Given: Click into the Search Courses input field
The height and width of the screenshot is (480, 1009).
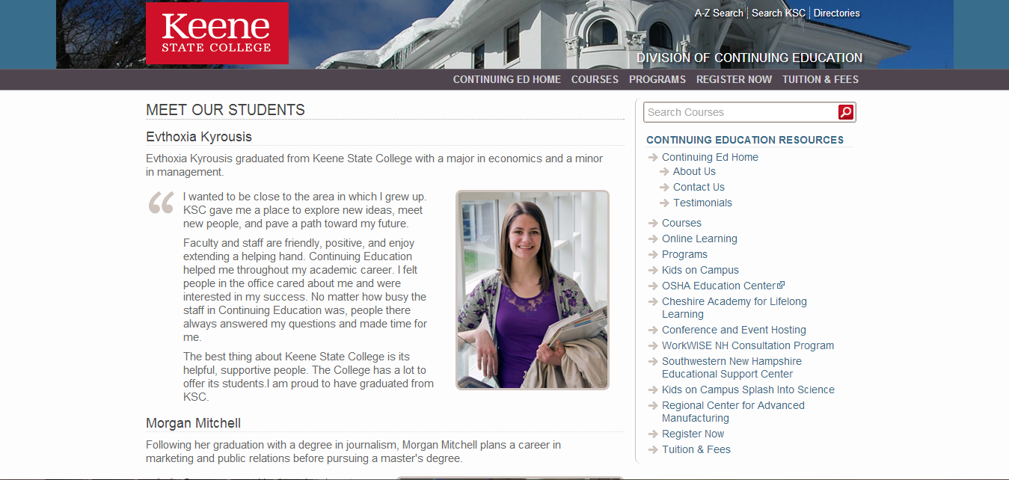Looking at the screenshot, I should click(x=739, y=112).
